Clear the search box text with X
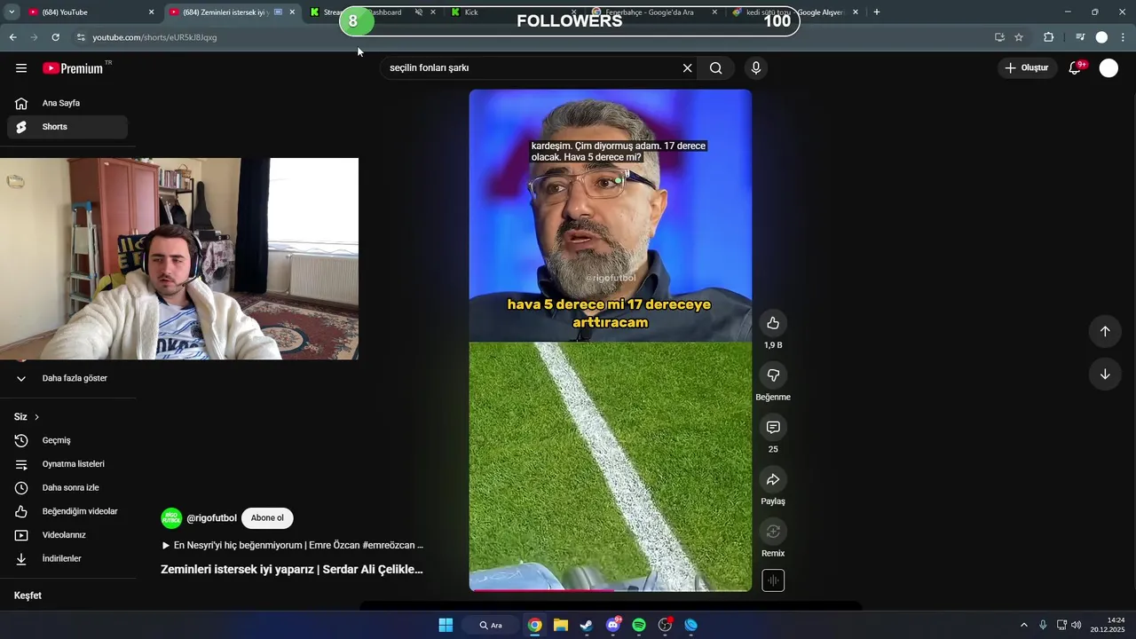This screenshot has height=639, width=1136. click(687, 68)
